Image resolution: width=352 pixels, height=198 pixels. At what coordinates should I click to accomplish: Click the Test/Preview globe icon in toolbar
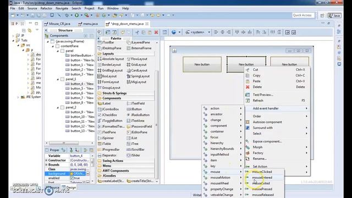[x=174, y=32]
